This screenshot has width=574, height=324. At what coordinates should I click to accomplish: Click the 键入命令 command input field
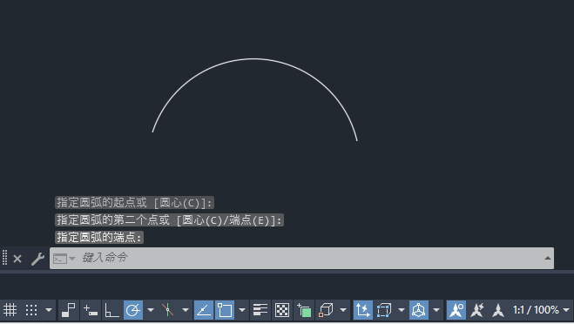(301, 258)
